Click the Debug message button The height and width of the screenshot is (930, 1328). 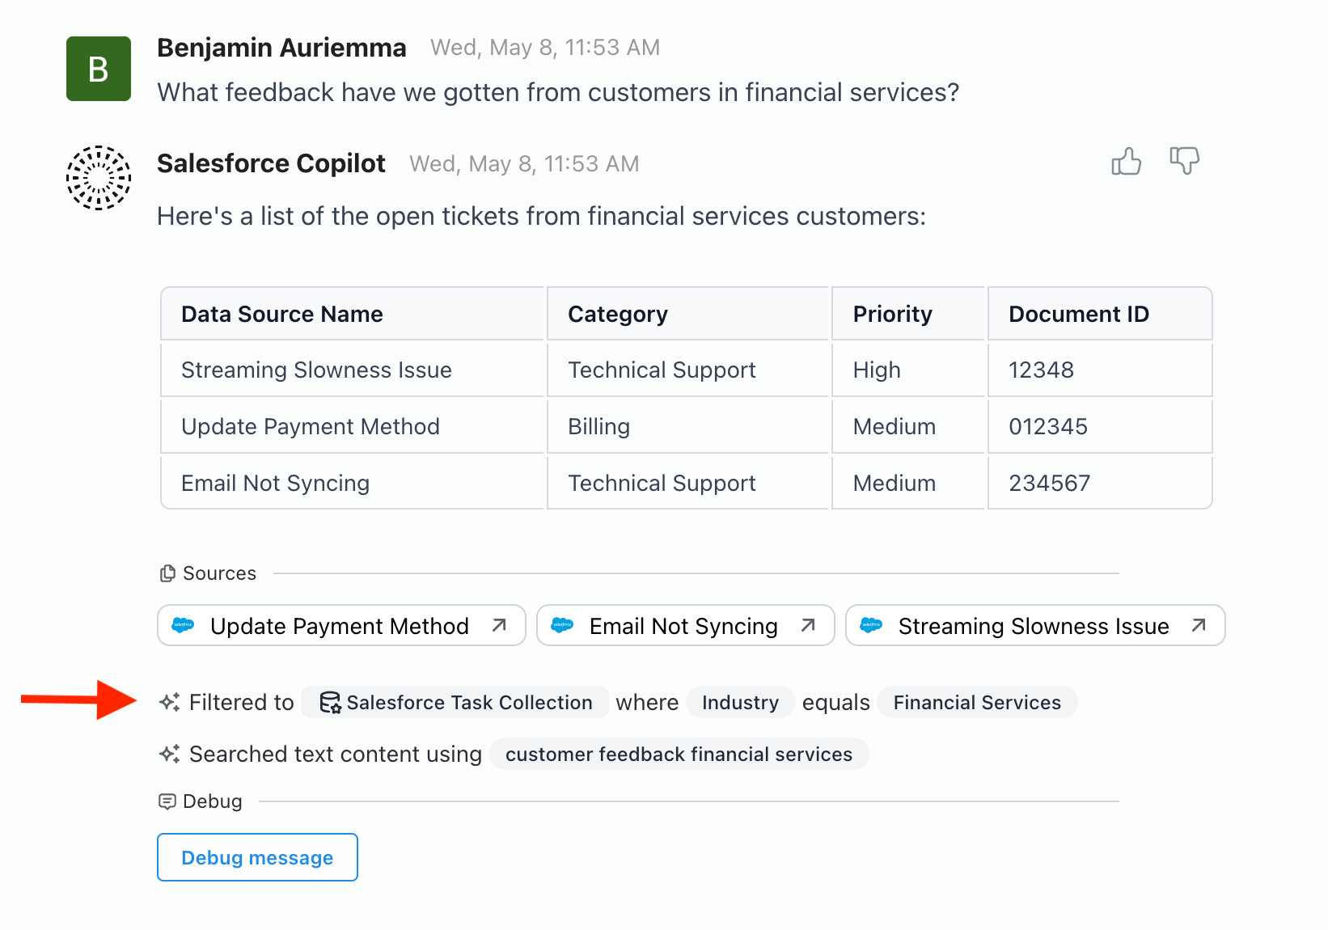[256, 857]
